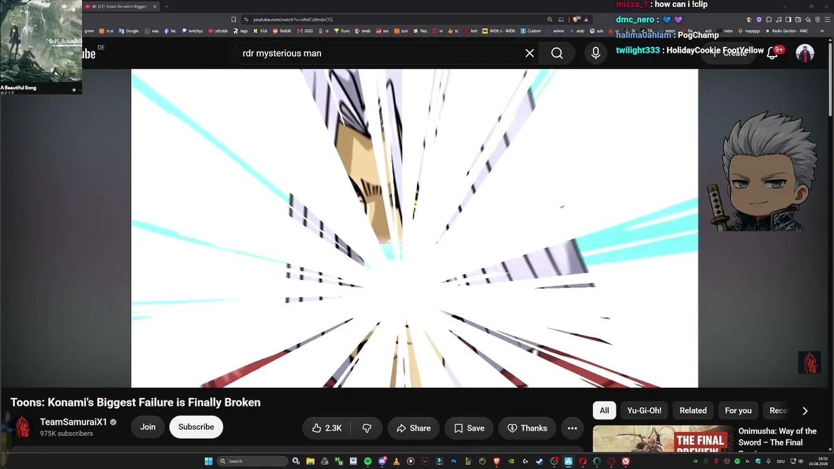Start voice search with the microphone
Viewport: 834px width, 469px height.
click(596, 53)
